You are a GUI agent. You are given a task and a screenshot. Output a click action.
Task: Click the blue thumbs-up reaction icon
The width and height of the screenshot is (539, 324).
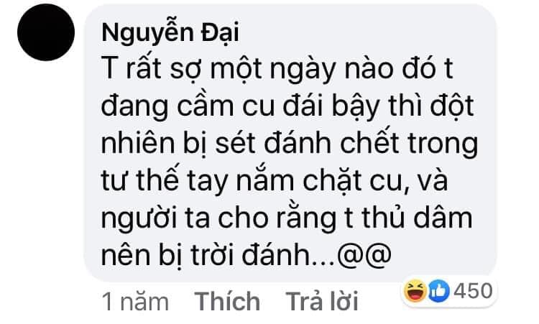tap(438, 291)
